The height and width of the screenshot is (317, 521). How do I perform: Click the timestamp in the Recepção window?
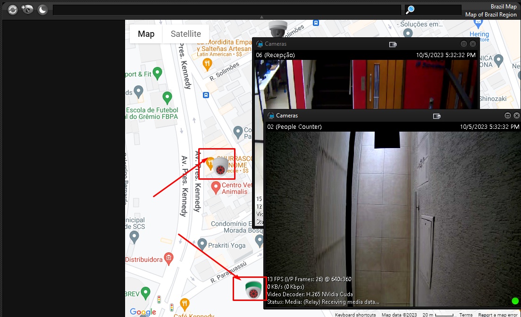[x=445, y=55]
